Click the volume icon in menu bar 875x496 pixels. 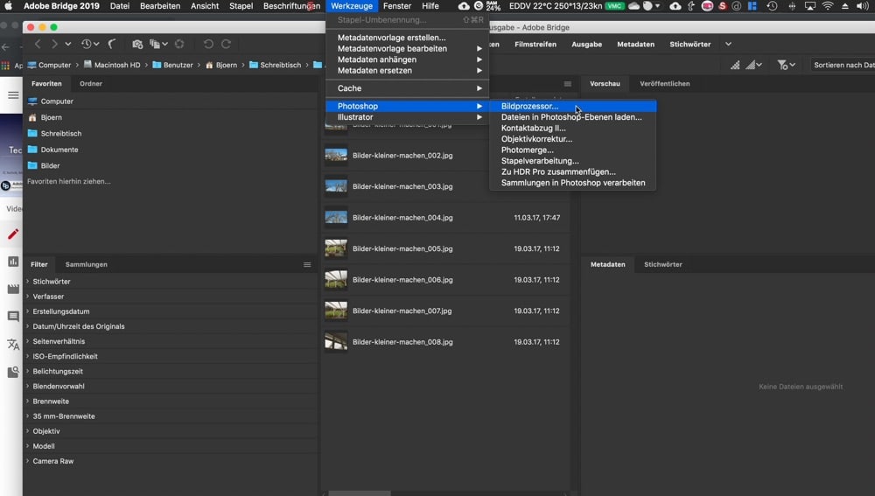(862, 6)
